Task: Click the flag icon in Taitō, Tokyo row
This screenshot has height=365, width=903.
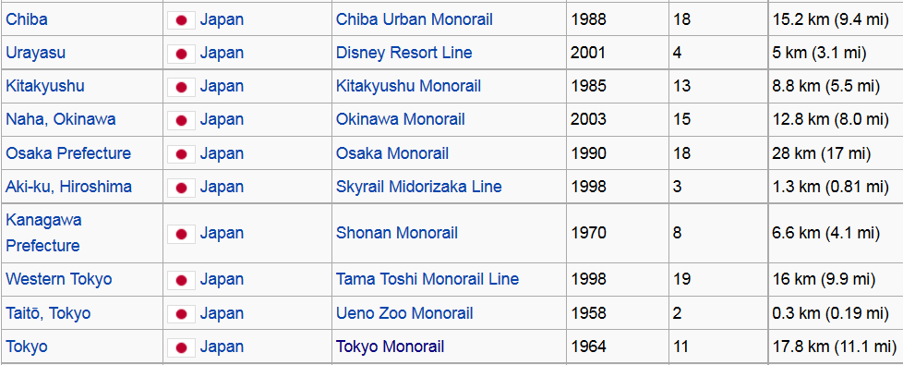Action: point(181,314)
